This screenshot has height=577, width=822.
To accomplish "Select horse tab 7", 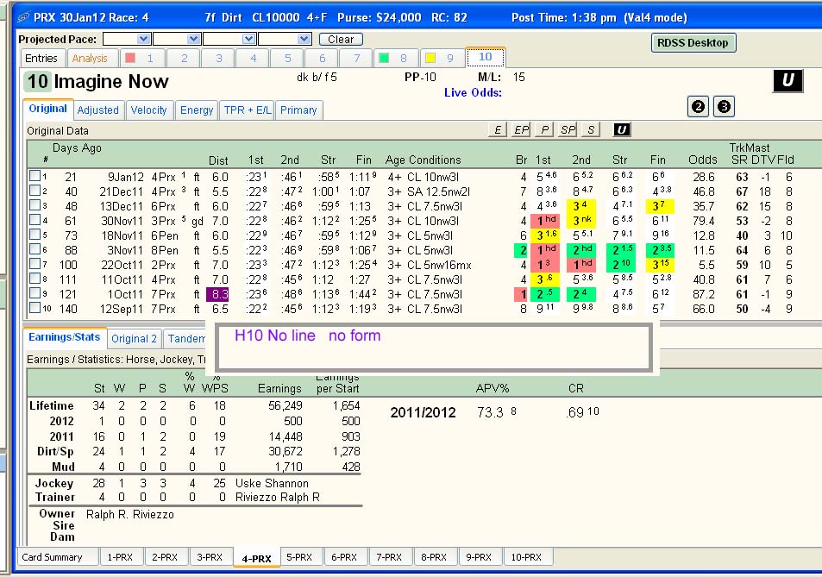I will (356, 58).
